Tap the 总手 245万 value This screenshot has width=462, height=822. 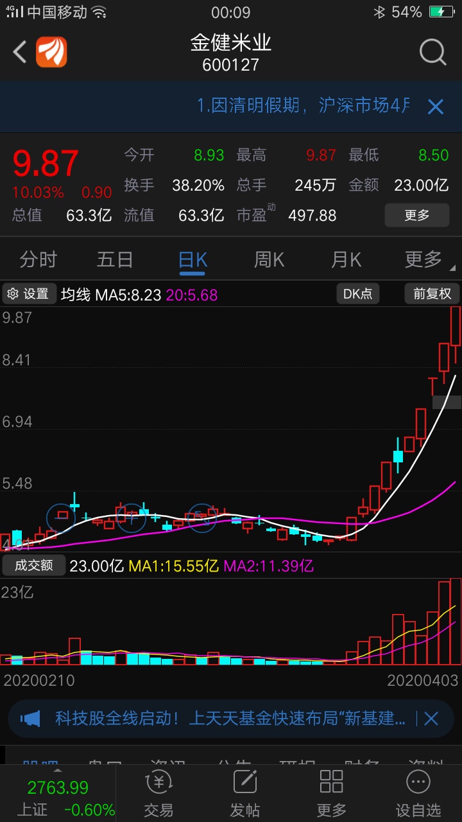[316, 186]
